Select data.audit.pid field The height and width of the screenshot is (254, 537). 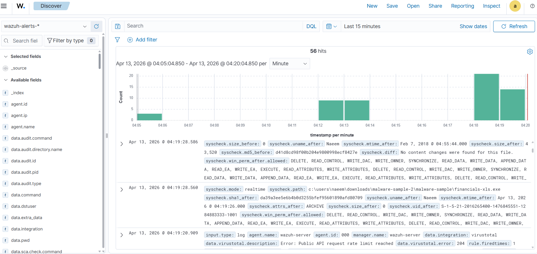tap(25, 172)
